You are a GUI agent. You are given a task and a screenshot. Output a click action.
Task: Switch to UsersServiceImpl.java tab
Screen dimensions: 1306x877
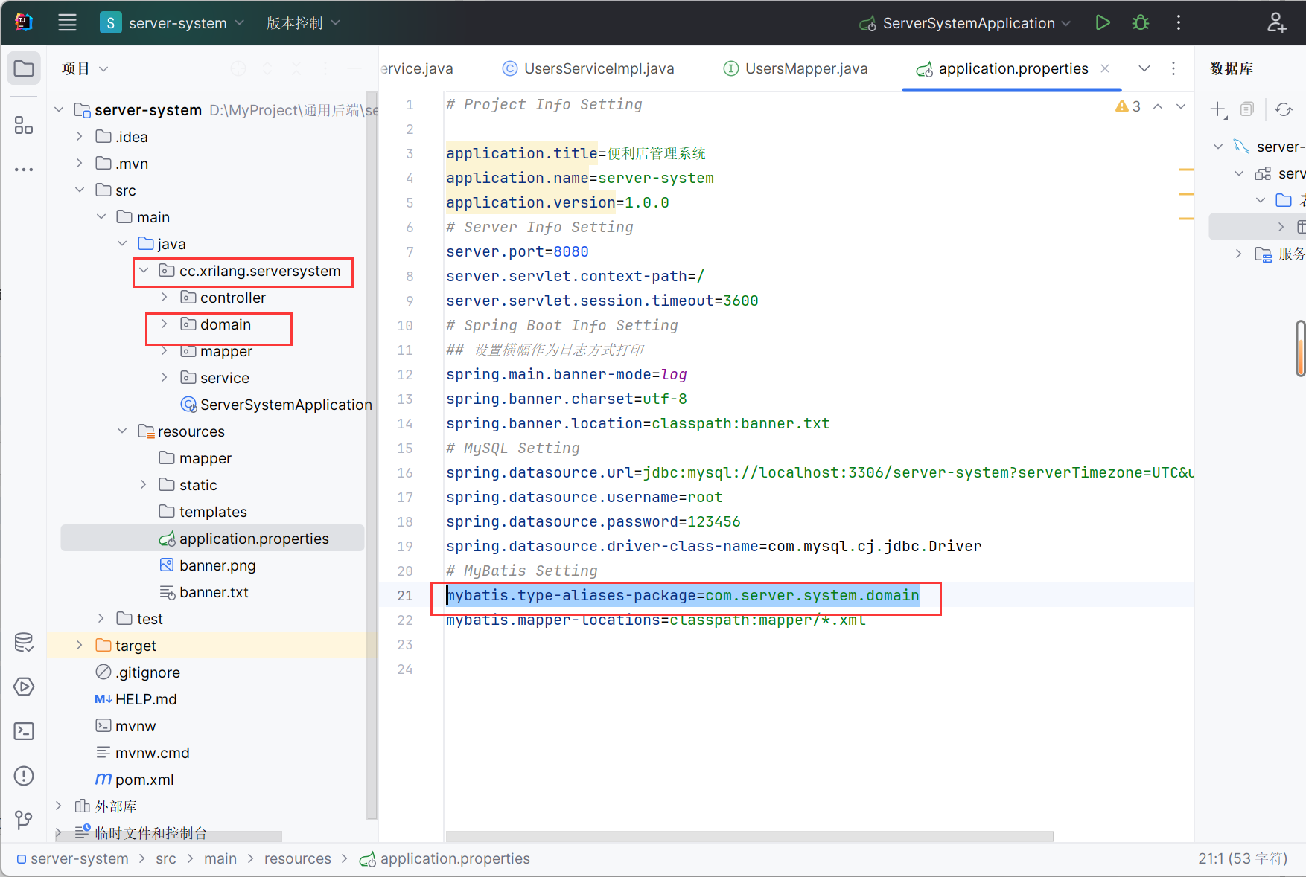click(x=588, y=68)
